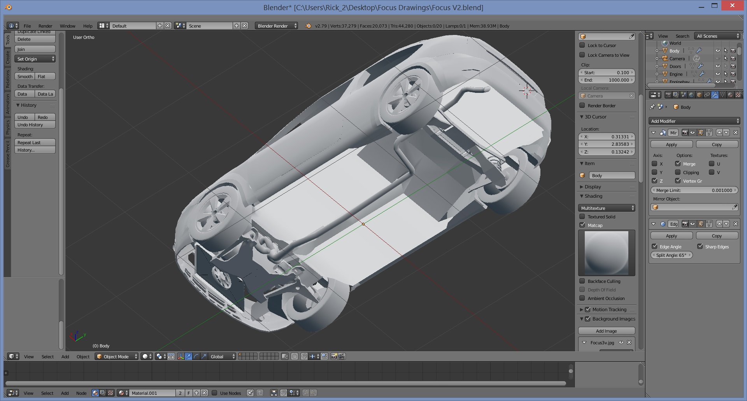Open the Multitexture shading dropdown
This screenshot has width=747, height=401.
tap(607, 208)
